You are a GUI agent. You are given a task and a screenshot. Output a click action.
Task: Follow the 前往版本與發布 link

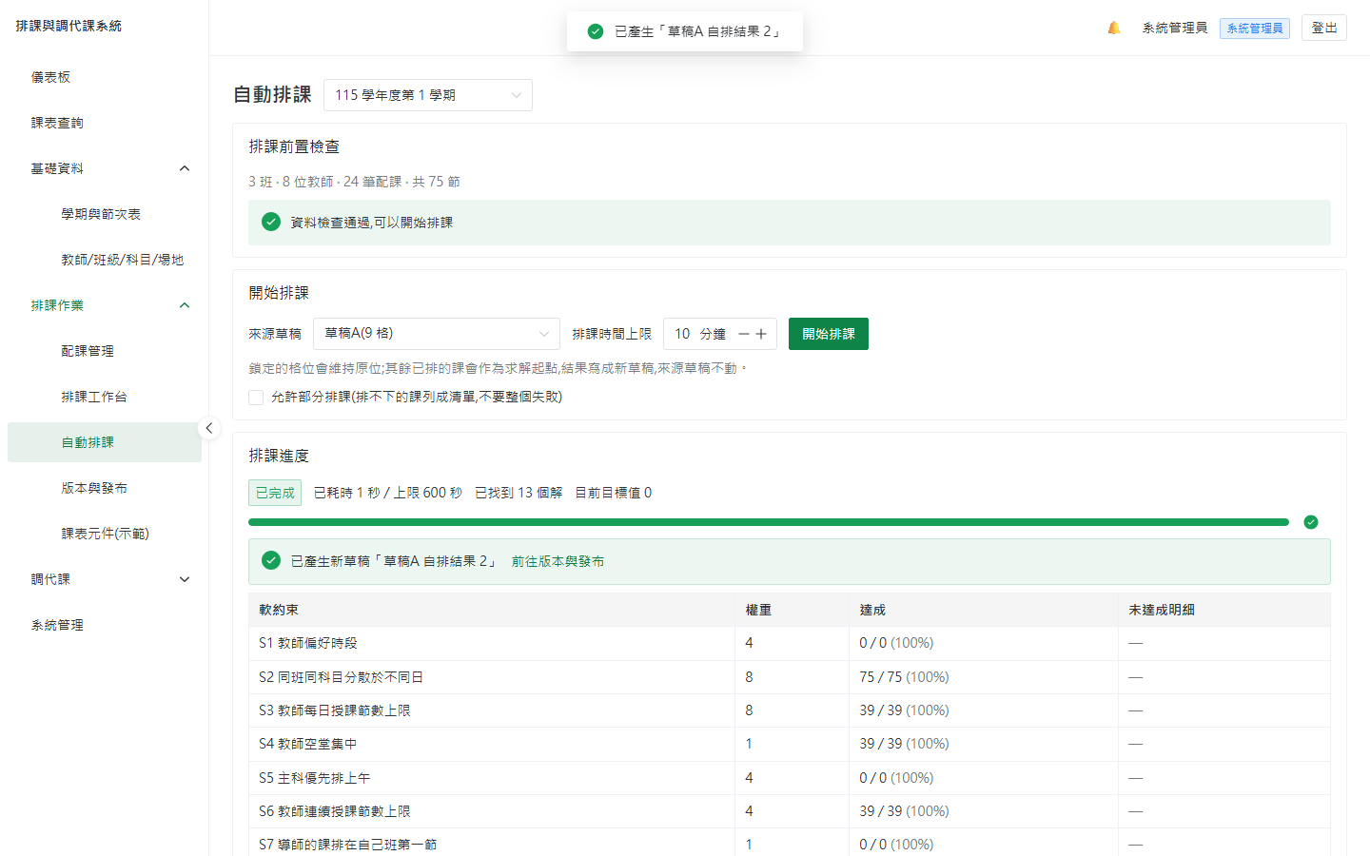pos(558,561)
